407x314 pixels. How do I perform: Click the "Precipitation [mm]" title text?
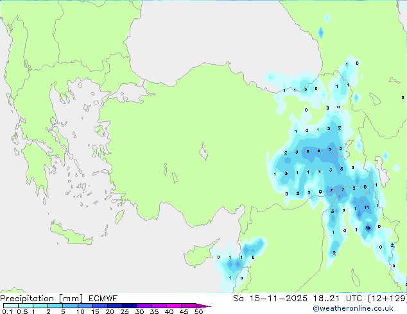pos(41,299)
